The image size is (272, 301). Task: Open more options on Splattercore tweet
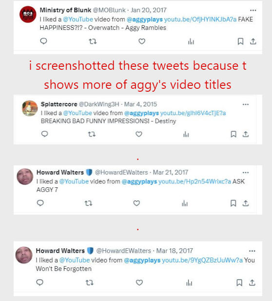246,104
